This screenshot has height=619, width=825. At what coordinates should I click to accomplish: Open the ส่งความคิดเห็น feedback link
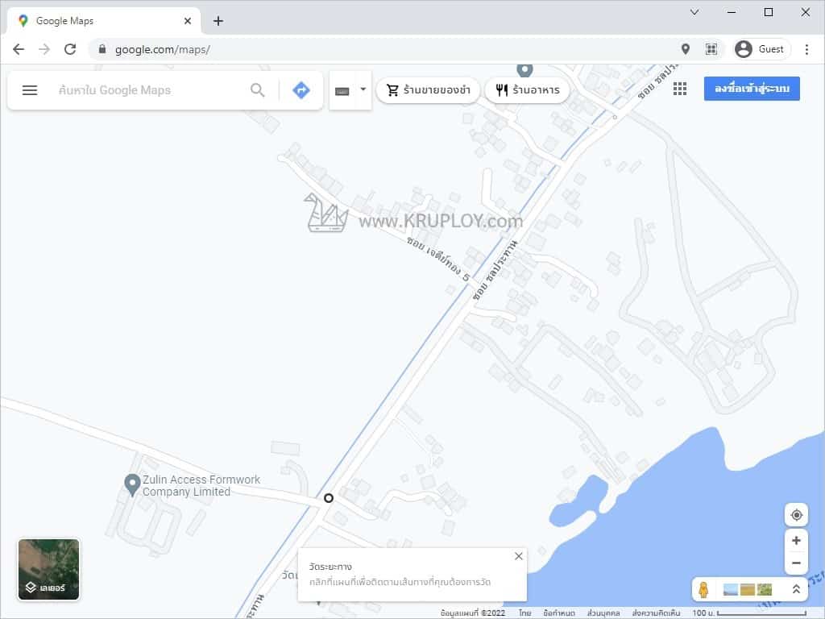[657, 613]
